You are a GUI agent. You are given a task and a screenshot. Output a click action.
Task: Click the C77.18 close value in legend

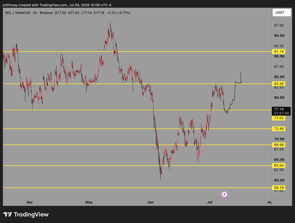(99, 13)
